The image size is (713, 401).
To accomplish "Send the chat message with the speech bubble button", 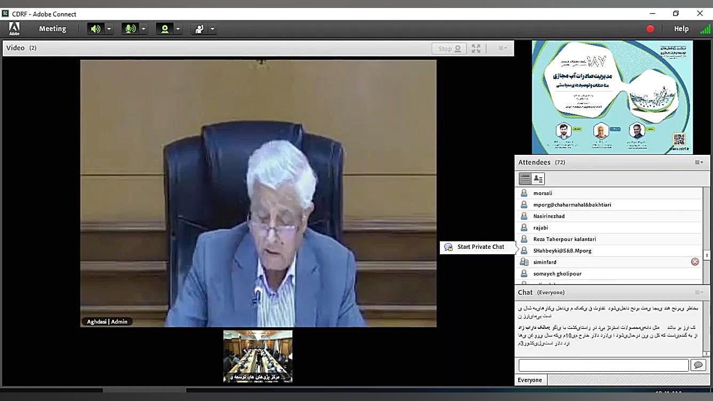I will (698, 365).
